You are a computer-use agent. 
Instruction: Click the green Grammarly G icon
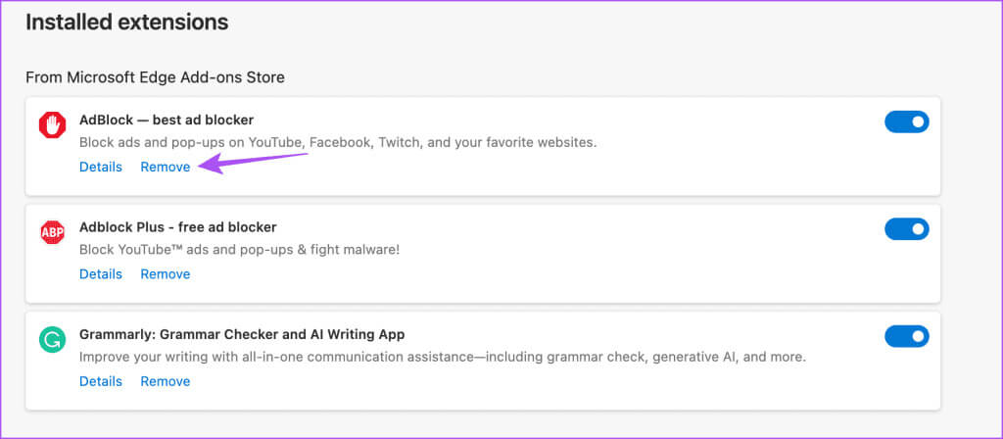(x=53, y=340)
